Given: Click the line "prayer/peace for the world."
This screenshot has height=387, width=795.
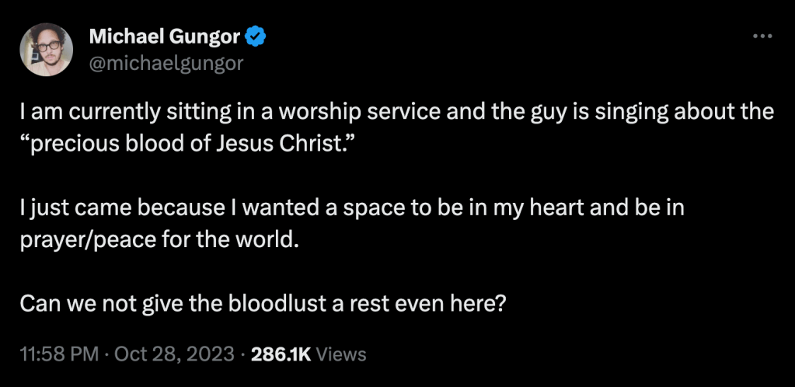Looking at the screenshot, I should (159, 239).
